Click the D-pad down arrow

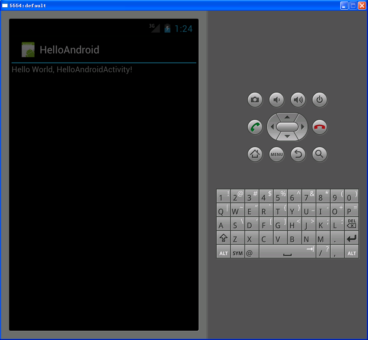(x=287, y=136)
